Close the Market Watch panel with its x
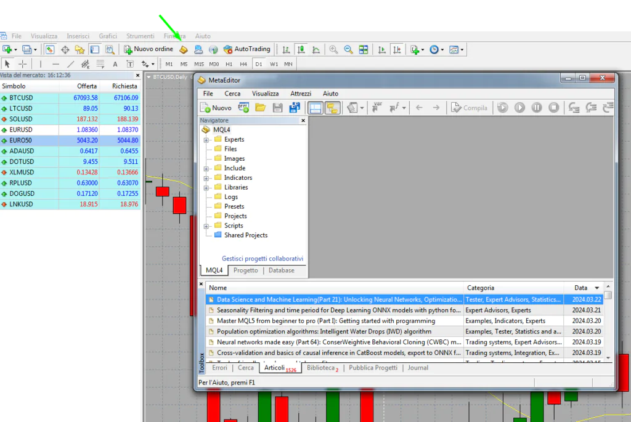 [x=137, y=75]
